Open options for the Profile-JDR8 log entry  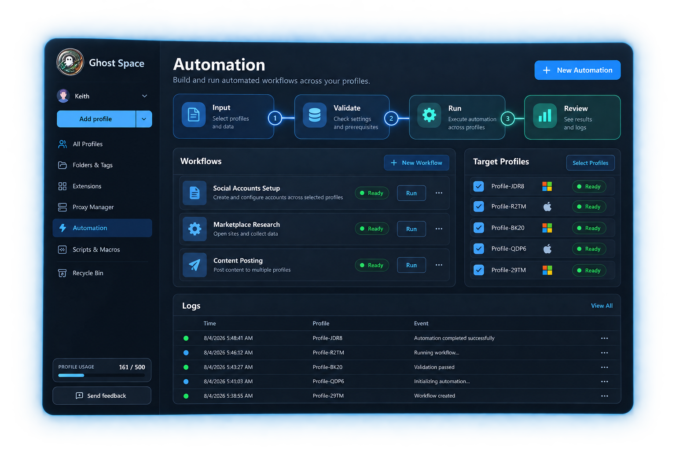[x=604, y=338]
